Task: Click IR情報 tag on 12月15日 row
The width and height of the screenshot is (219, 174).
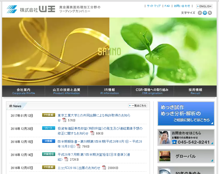Action: tap(49, 141)
